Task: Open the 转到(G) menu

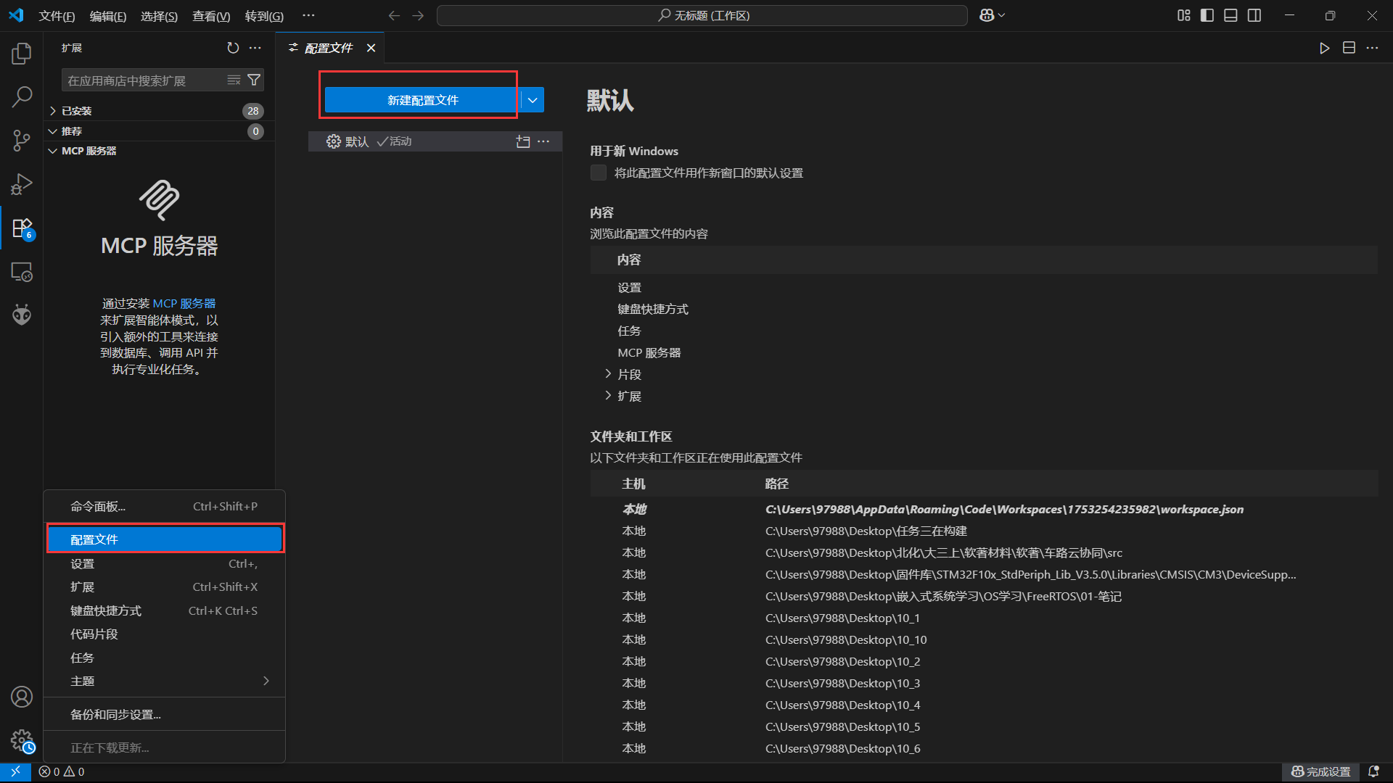Action: tap(264, 16)
